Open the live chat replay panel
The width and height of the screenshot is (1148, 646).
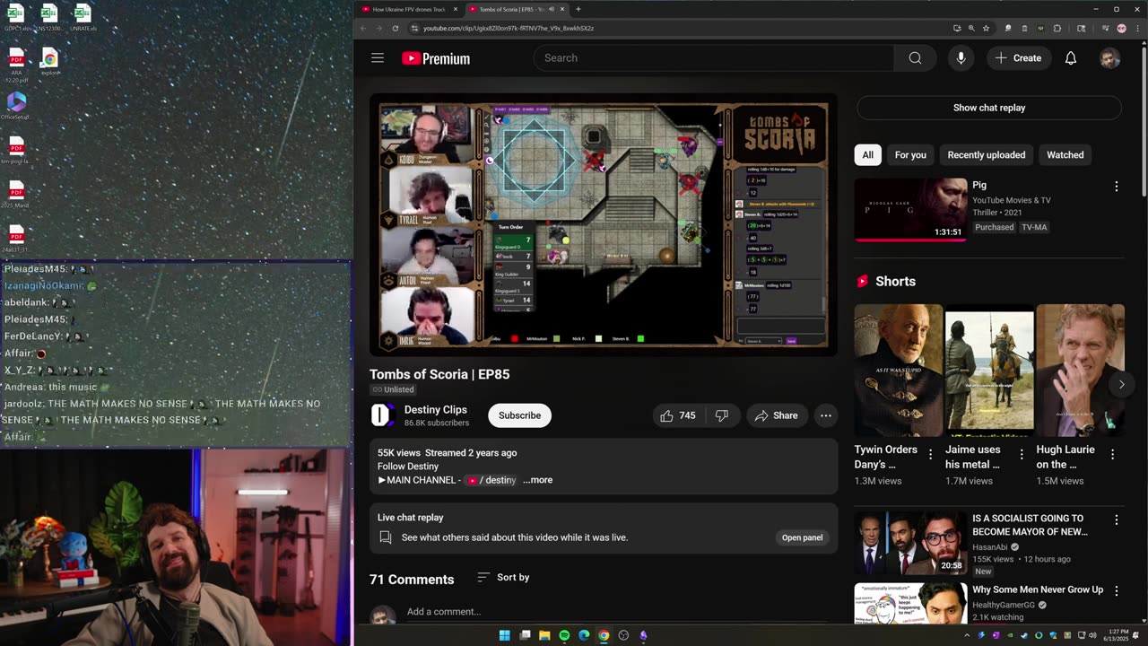802,537
